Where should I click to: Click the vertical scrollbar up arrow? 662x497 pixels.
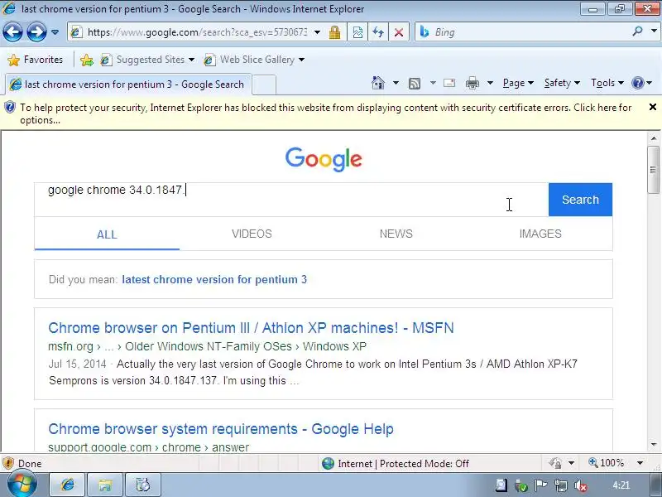654,138
